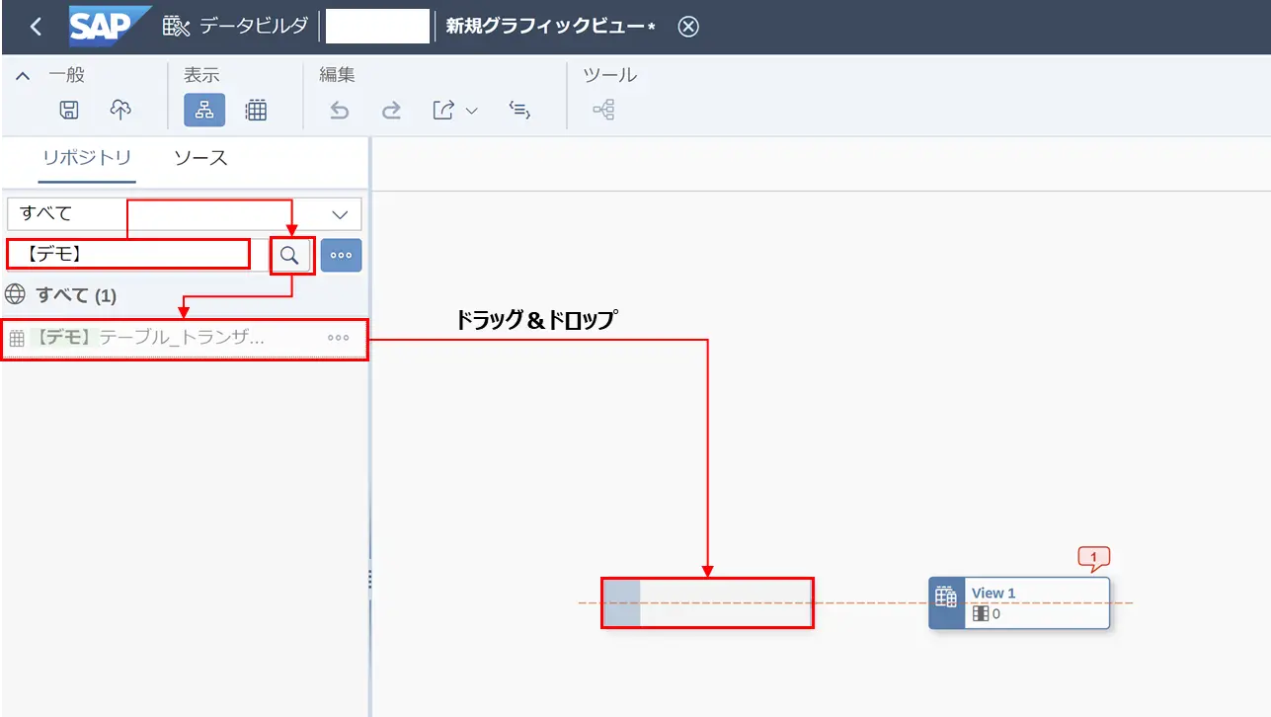The width and height of the screenshot is (1271, 717).
Task: Open the ellipsis menu on the 【デモ】 table row
Action: coord(339,338)
